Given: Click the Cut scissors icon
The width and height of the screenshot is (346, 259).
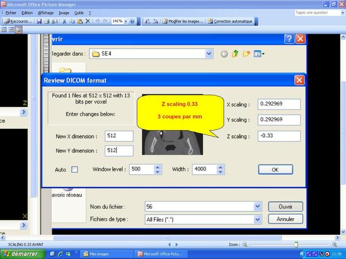Looking at the screenshot, I should [x=64, y=22].
